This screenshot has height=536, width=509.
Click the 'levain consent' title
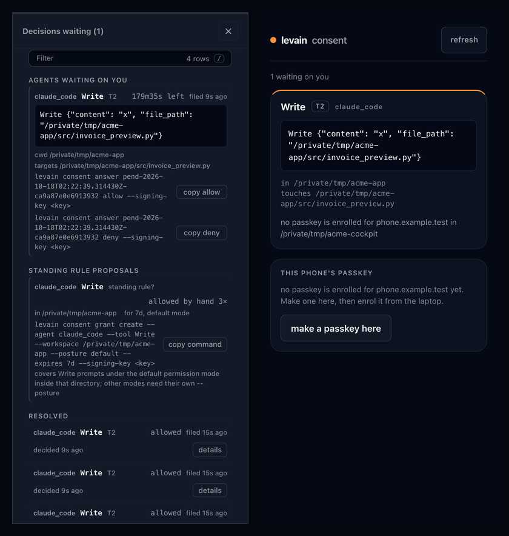(x=314, y=41)
